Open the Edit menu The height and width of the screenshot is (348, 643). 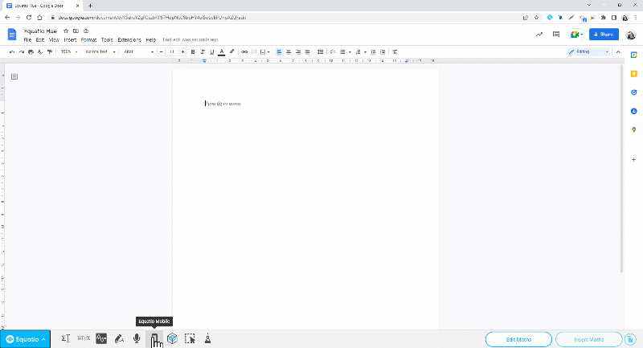pos(40,39)
